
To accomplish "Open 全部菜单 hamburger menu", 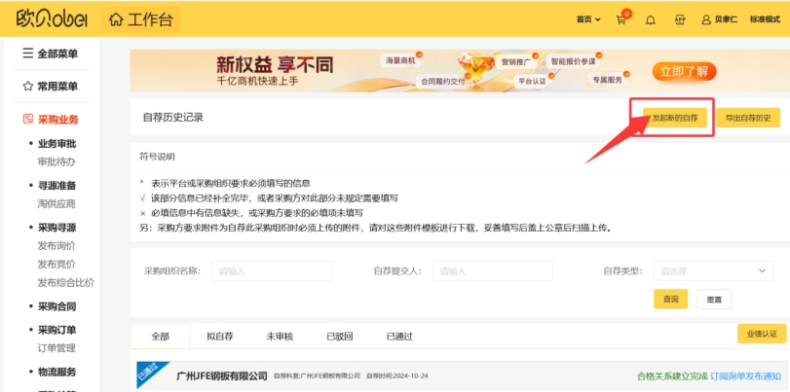I will click(x=28, y=53).
